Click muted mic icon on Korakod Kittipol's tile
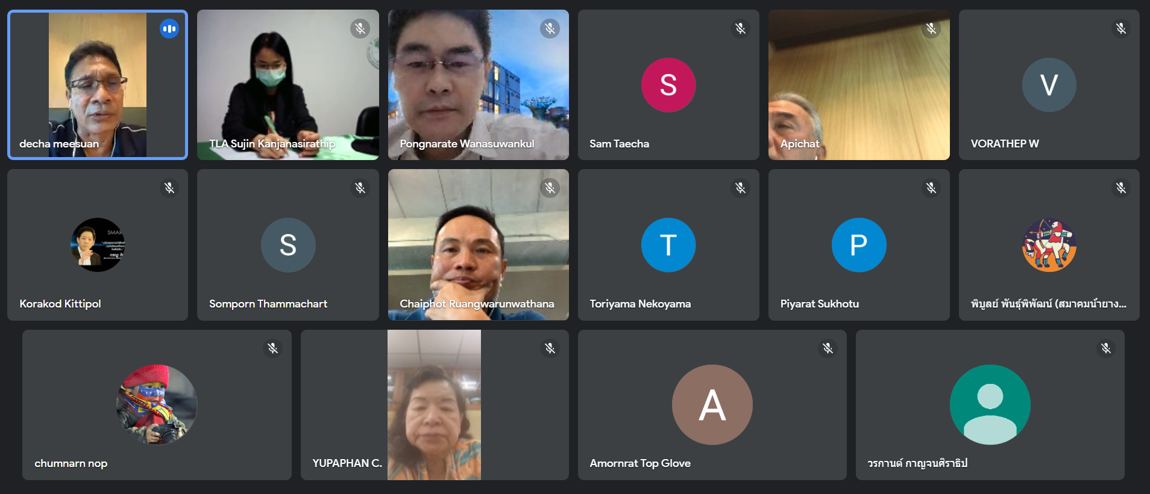The image size is (1150, 494). (169, 188)
